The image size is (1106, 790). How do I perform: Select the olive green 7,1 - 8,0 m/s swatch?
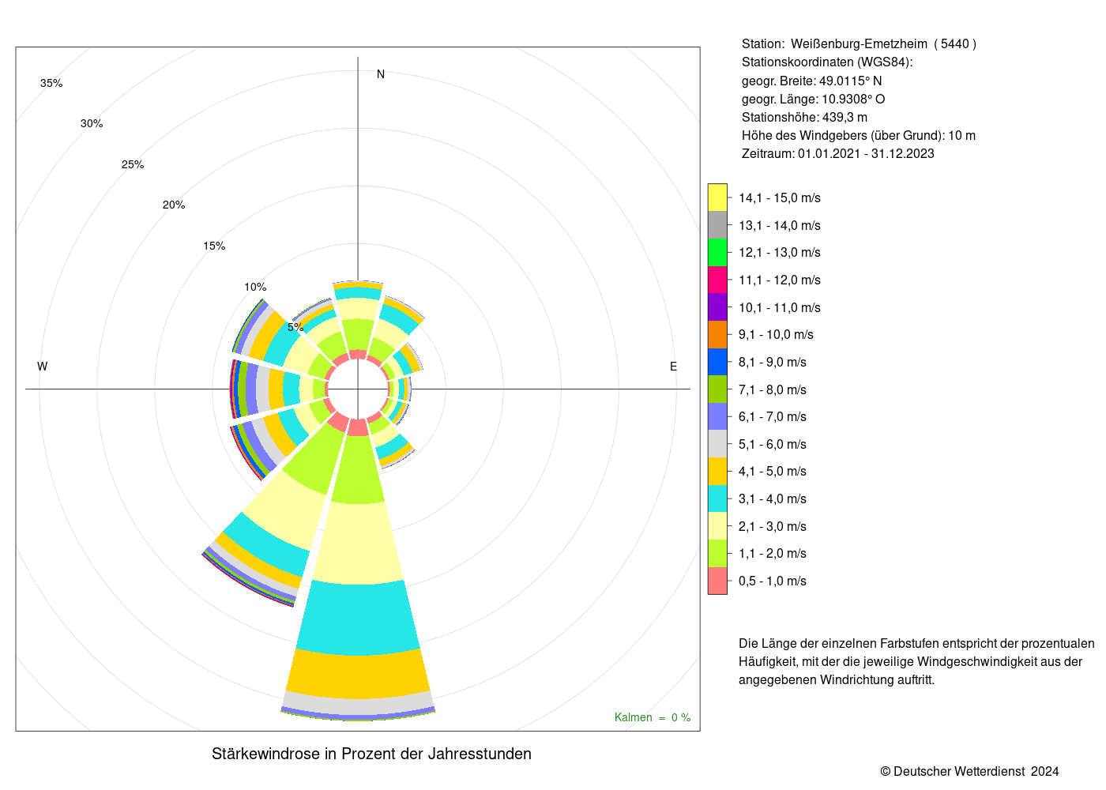717,389
